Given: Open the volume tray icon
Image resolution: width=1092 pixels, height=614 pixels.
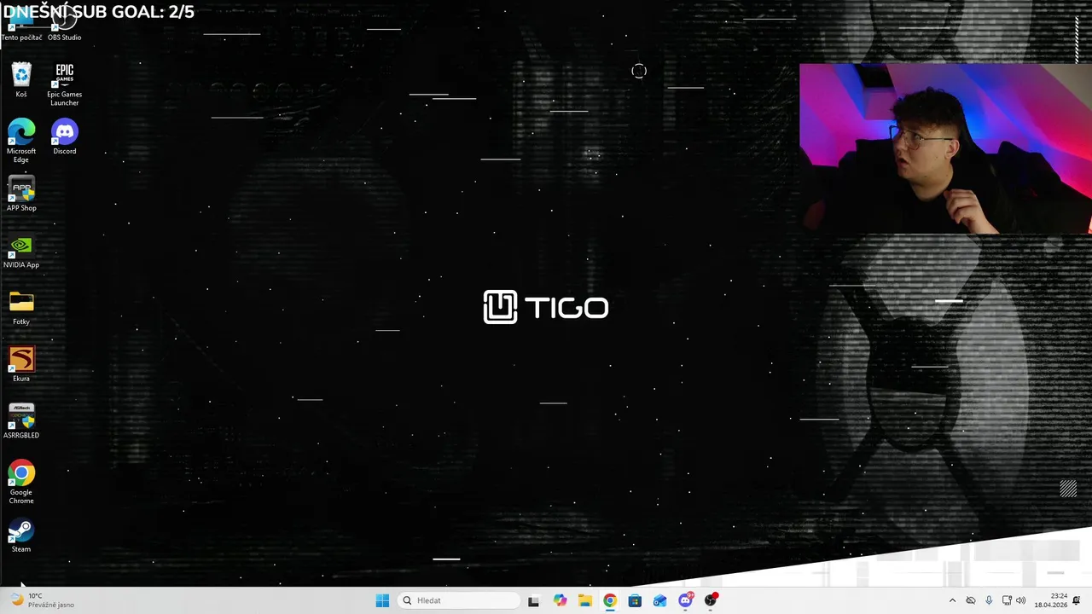Looking at the screenshot, I should point(1020,600).
